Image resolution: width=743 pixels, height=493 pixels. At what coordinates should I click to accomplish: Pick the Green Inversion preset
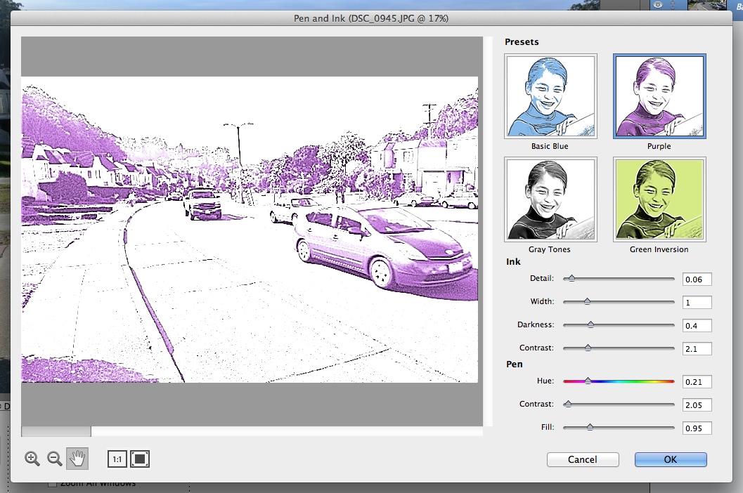tap(659, 199)
